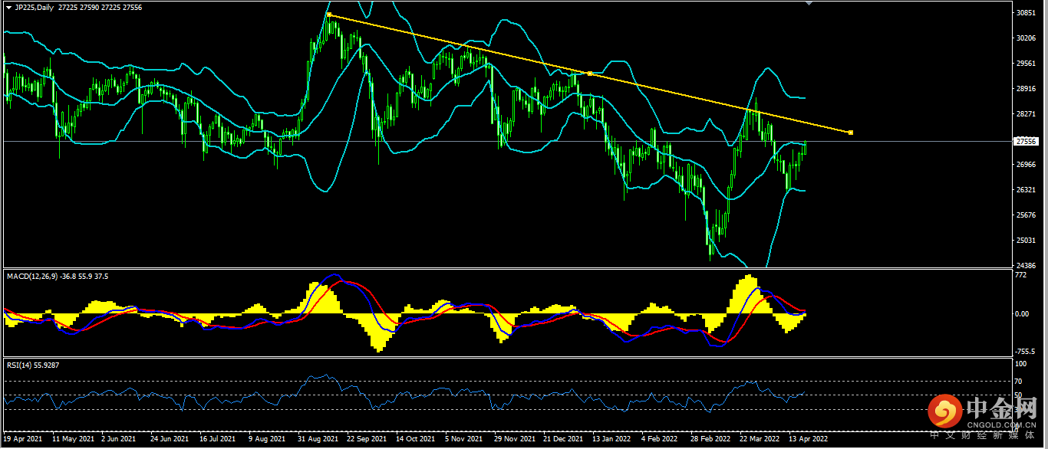Click the JP225,Daily chart title text
The image size is (1048, 449).
pos(35,7)
